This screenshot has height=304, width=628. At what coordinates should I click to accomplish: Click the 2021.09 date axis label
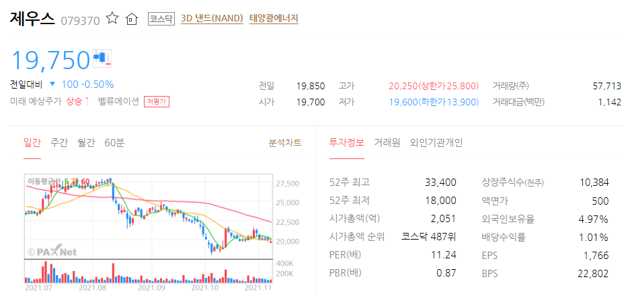click(151, 287)
